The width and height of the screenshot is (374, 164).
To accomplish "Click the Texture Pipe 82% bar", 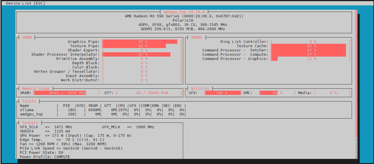I will 135,46.
